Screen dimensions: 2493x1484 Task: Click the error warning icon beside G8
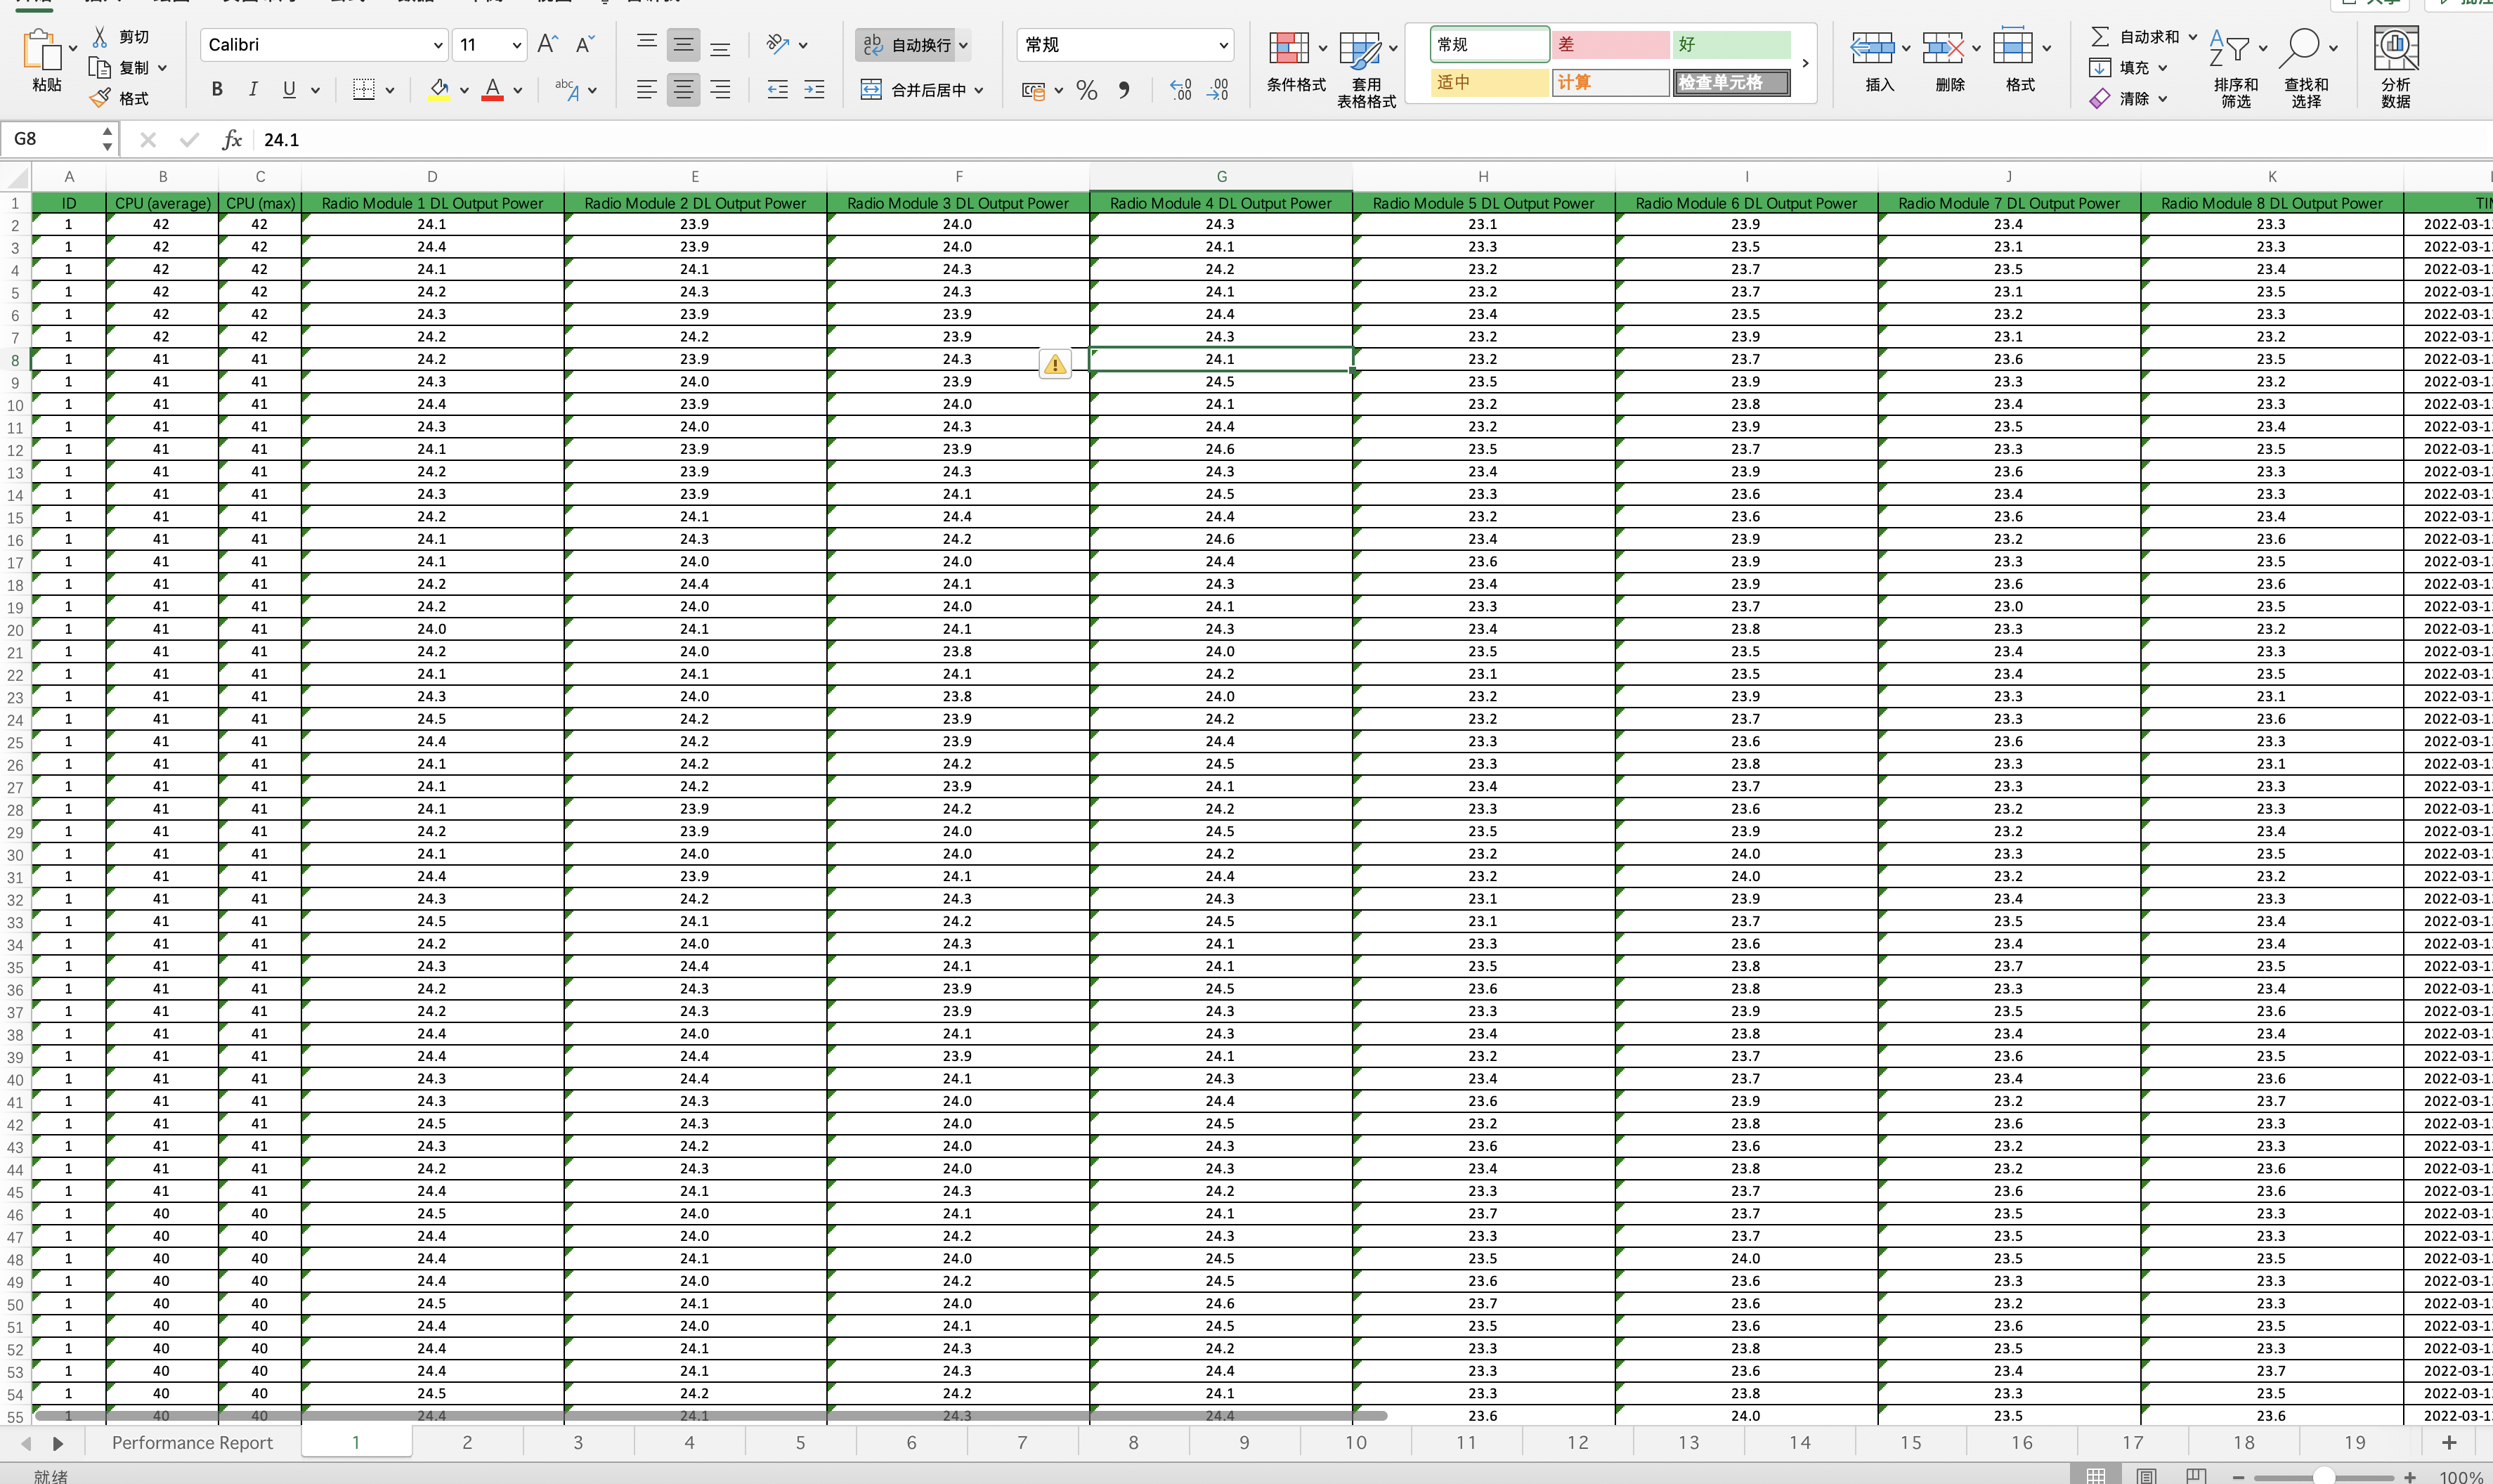pos(1055,365)
